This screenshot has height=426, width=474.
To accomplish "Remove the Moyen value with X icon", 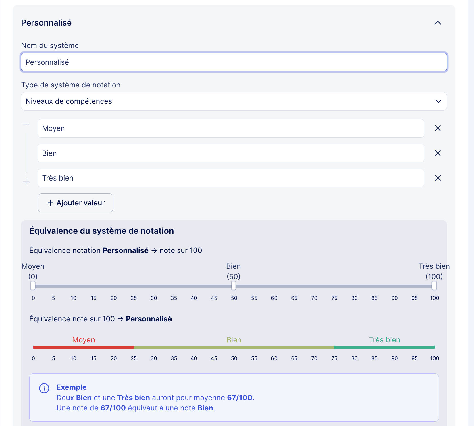I will [438, 128].
